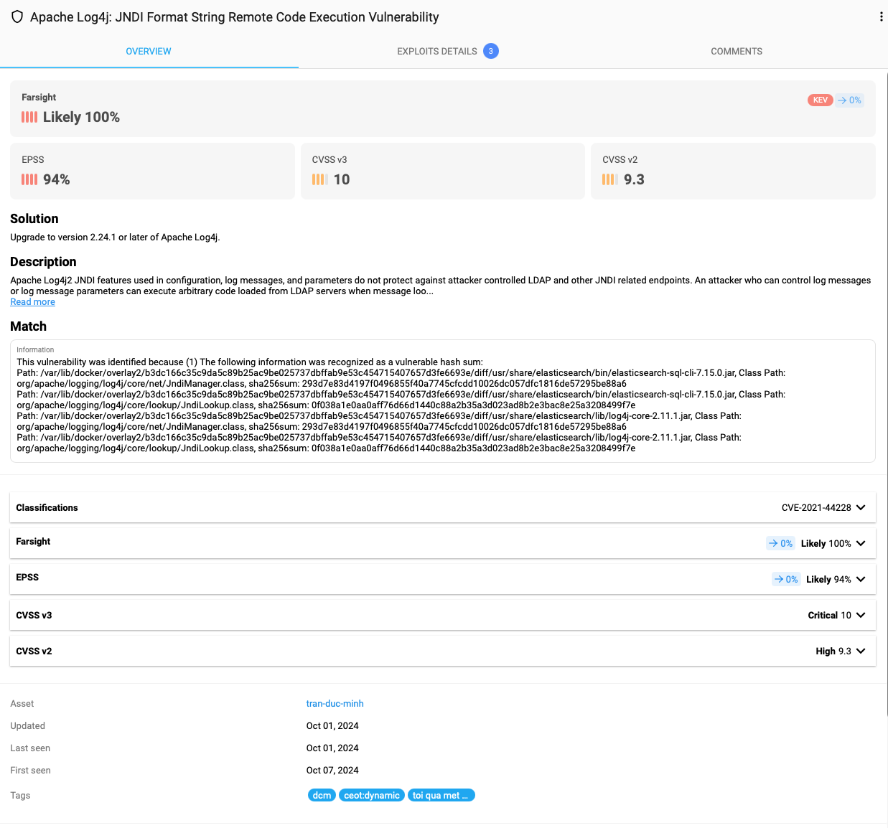The image size is (888, 828).
Task: Expand the Farsight Likely 100% section
Action: click(x=861, y=543)
